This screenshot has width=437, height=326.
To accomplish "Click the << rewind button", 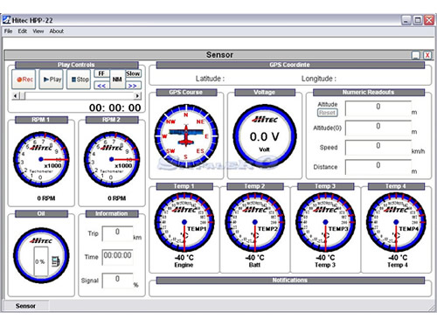I will (x=102, y=86).
